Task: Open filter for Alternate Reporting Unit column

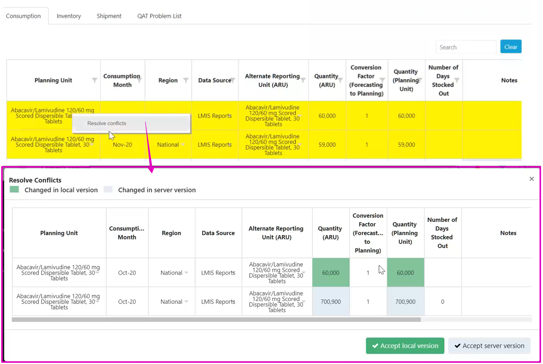Action: click(x=303, y=80)
